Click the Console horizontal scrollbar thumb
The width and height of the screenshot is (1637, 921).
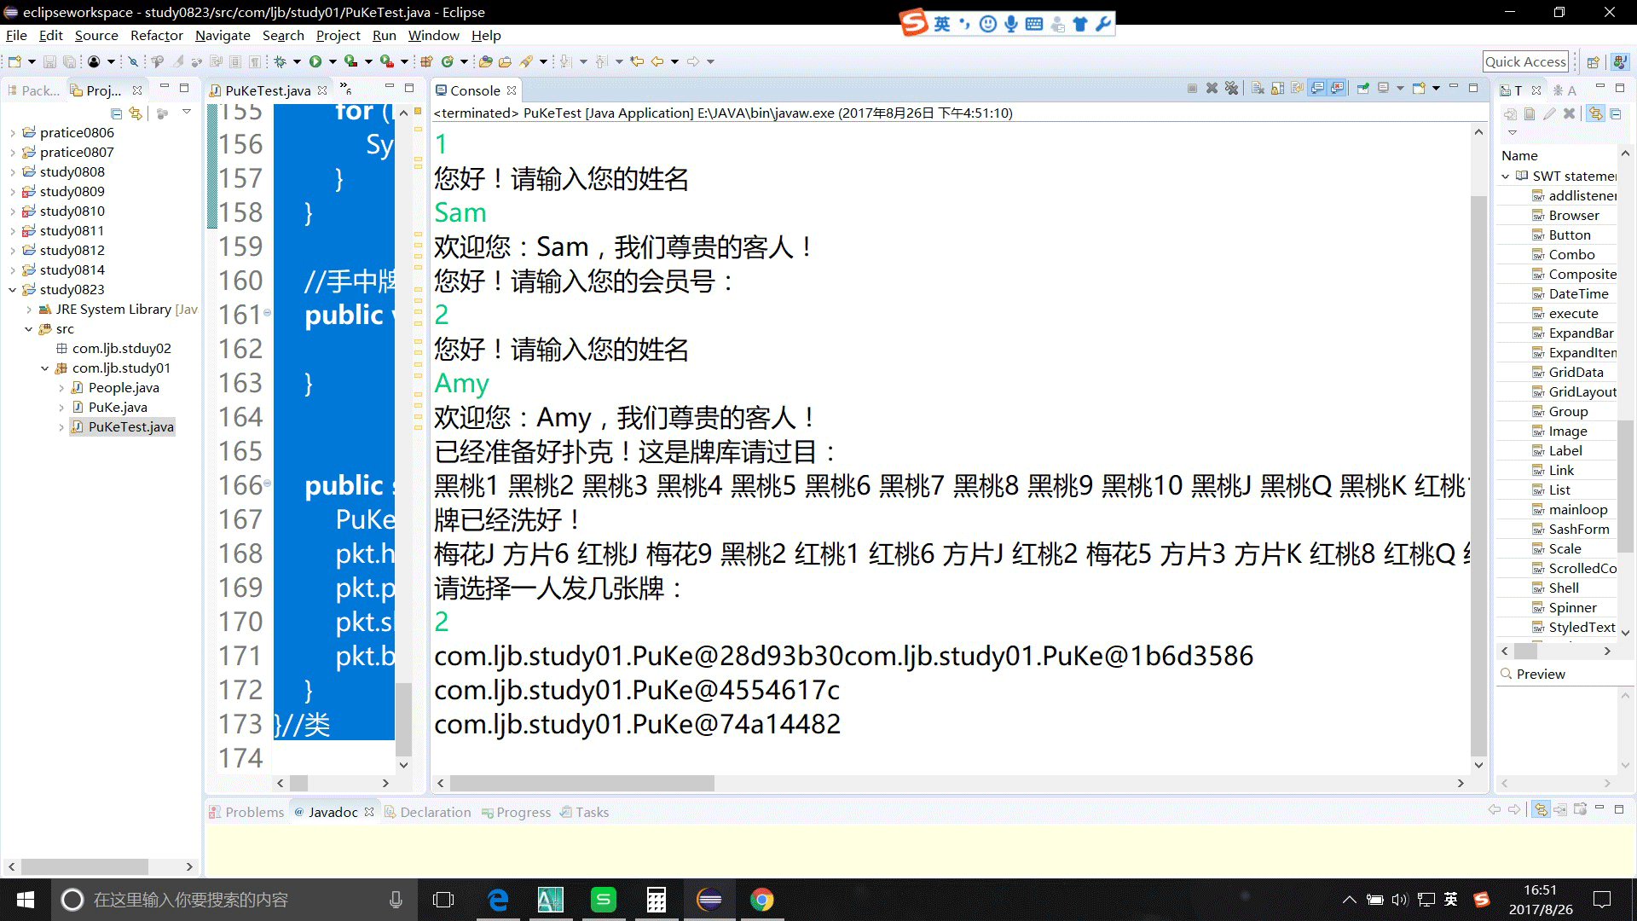(581, 783)
